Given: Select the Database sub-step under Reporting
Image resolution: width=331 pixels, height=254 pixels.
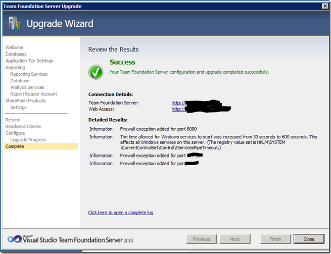Looking at the screenshot, I should tap(20, 81).
